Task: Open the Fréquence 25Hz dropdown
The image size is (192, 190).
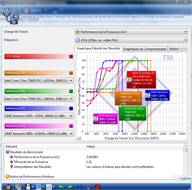Action: point(131,40)
